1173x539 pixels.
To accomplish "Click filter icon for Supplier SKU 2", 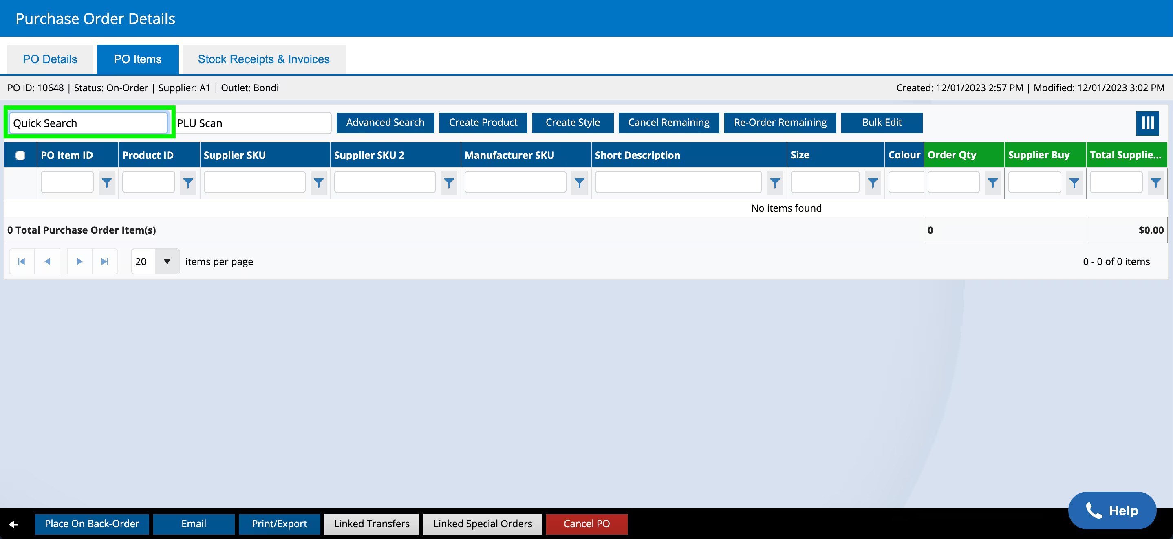I will (x=448, y=183).
